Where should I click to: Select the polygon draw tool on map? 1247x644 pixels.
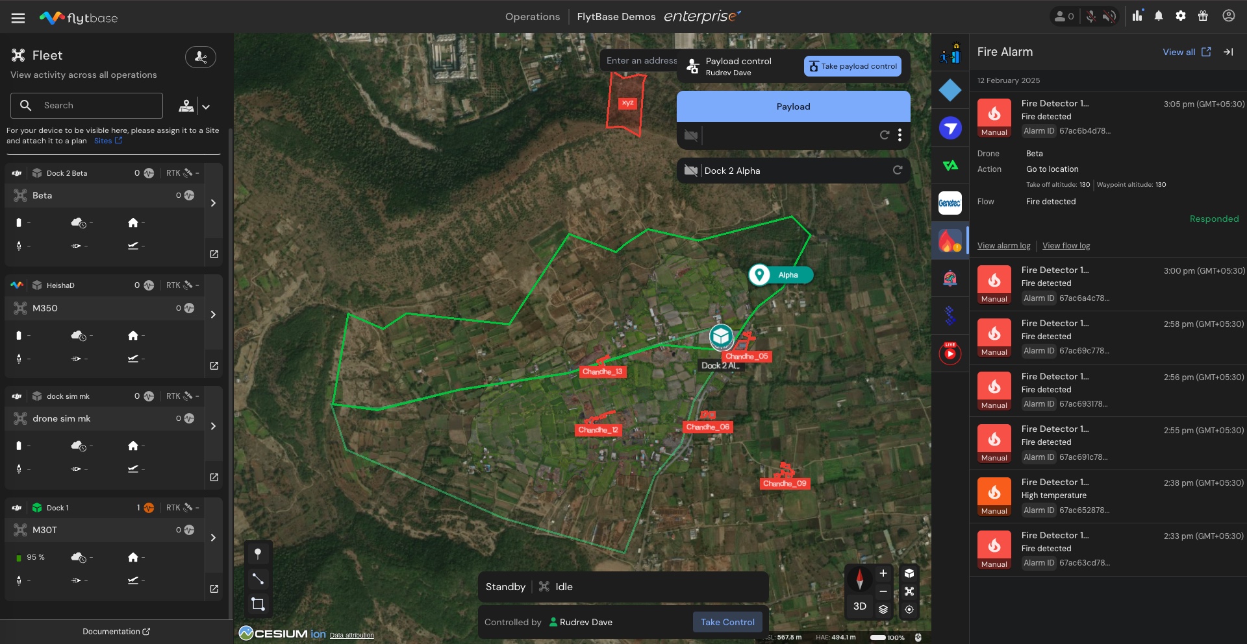[x=258, y=604]
